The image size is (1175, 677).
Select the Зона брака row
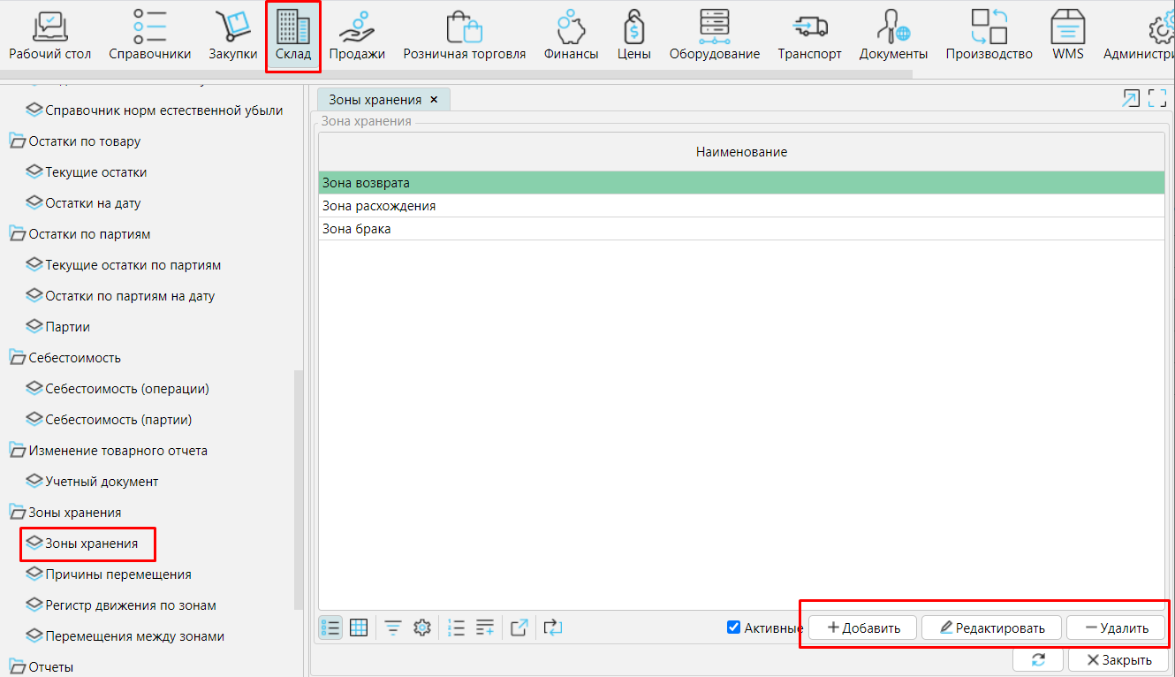pyautogui.click(x=357, y=229)
